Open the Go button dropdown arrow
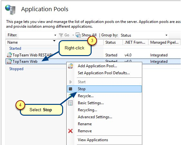 point(73,35)
